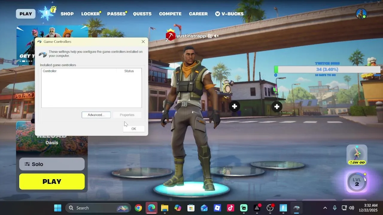The height and width of the screenshot is (215, 383).
Task: Open the SHOP tab
Action: (67, 14)
